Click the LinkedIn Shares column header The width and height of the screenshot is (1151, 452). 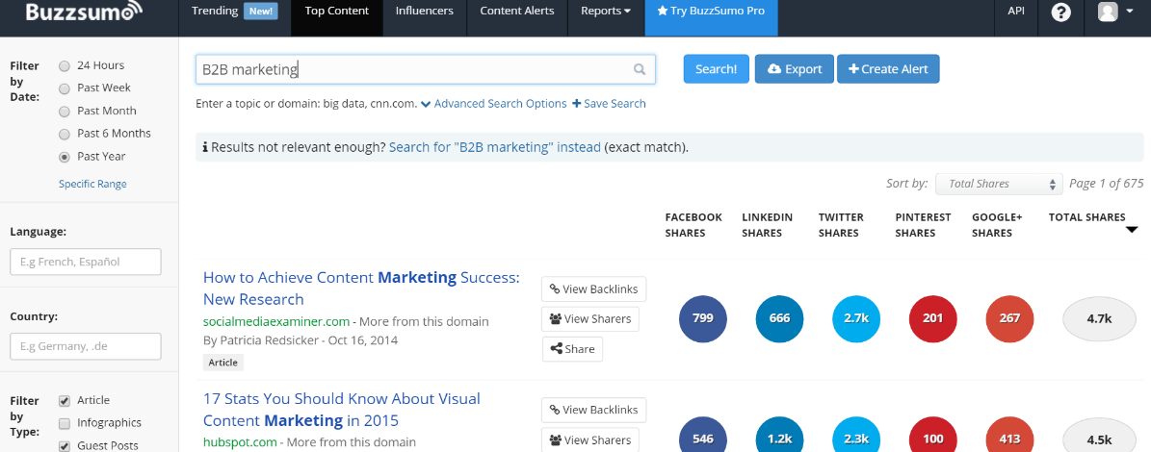[x=767, y=225]
